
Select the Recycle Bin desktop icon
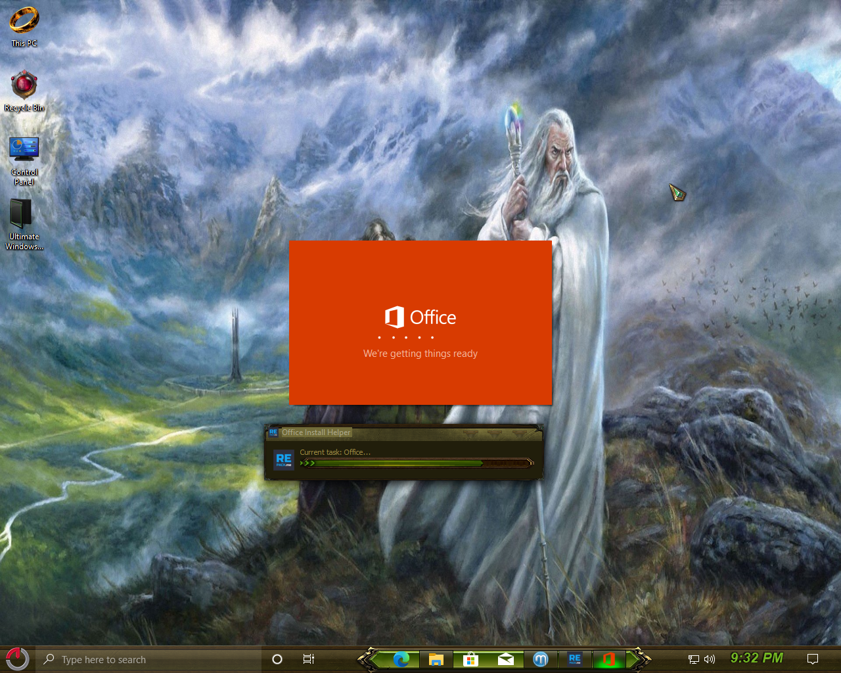point(24,91)
